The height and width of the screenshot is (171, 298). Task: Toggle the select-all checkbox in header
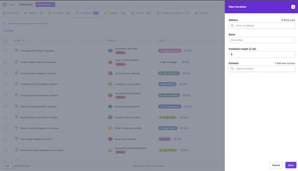click(x=5, y=41)
